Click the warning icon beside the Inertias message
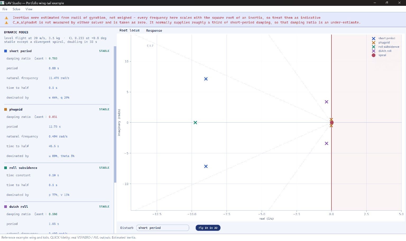 click(7, 18)
